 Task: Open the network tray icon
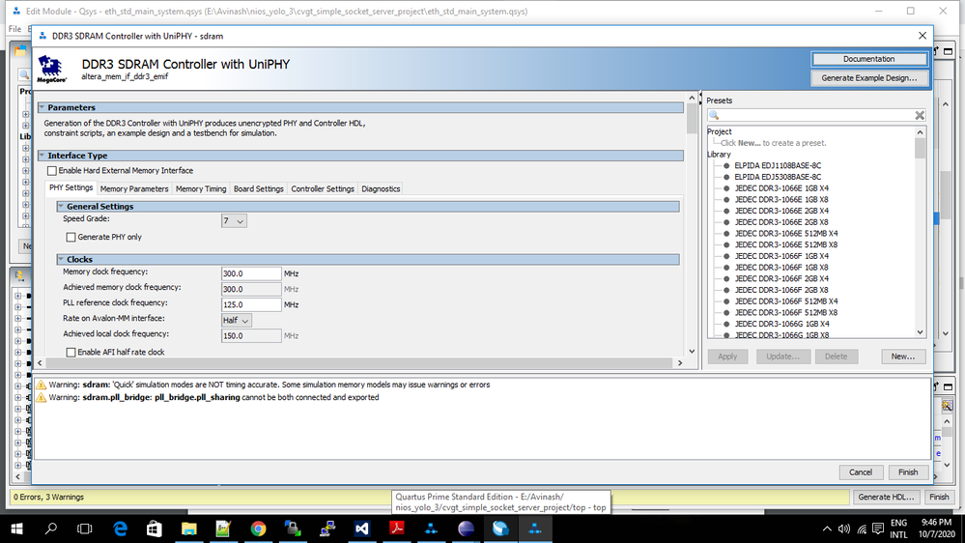(x=861, y=529)
